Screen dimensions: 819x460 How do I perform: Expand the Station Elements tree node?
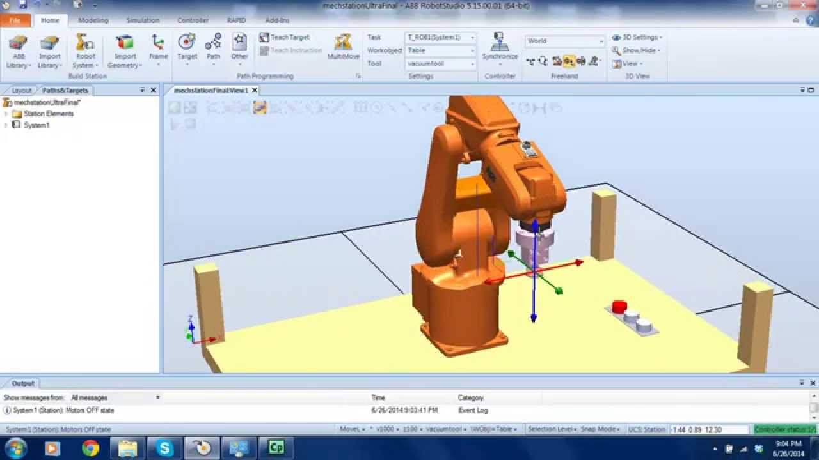[x=6, y=114]
